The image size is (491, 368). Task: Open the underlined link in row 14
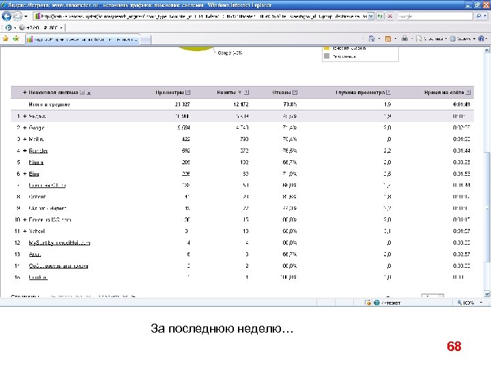click(58, 266)
